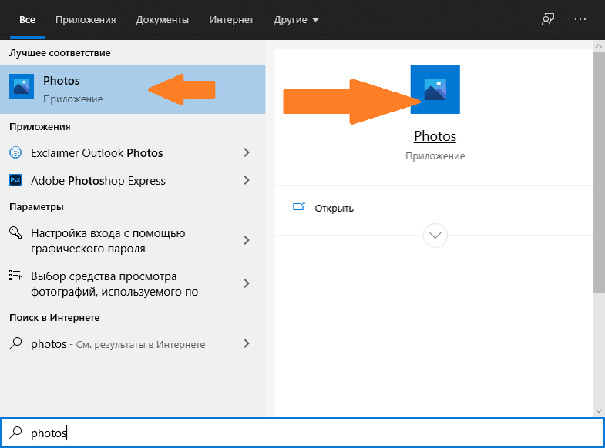
Task: Click the picture password key icon
Action: click(x=15, y=232)
